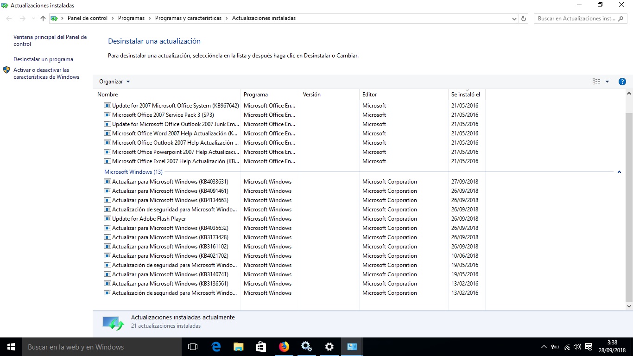Viewport: 633px width, 356px height.
Task: Change the view with the list view icon
Action: [x=596, y=82]
